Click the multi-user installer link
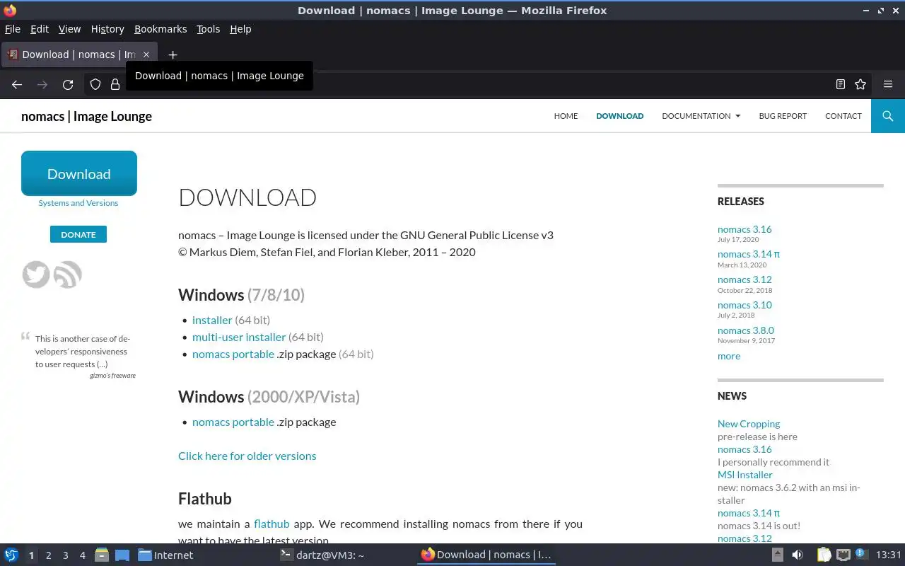 [239, 337]
